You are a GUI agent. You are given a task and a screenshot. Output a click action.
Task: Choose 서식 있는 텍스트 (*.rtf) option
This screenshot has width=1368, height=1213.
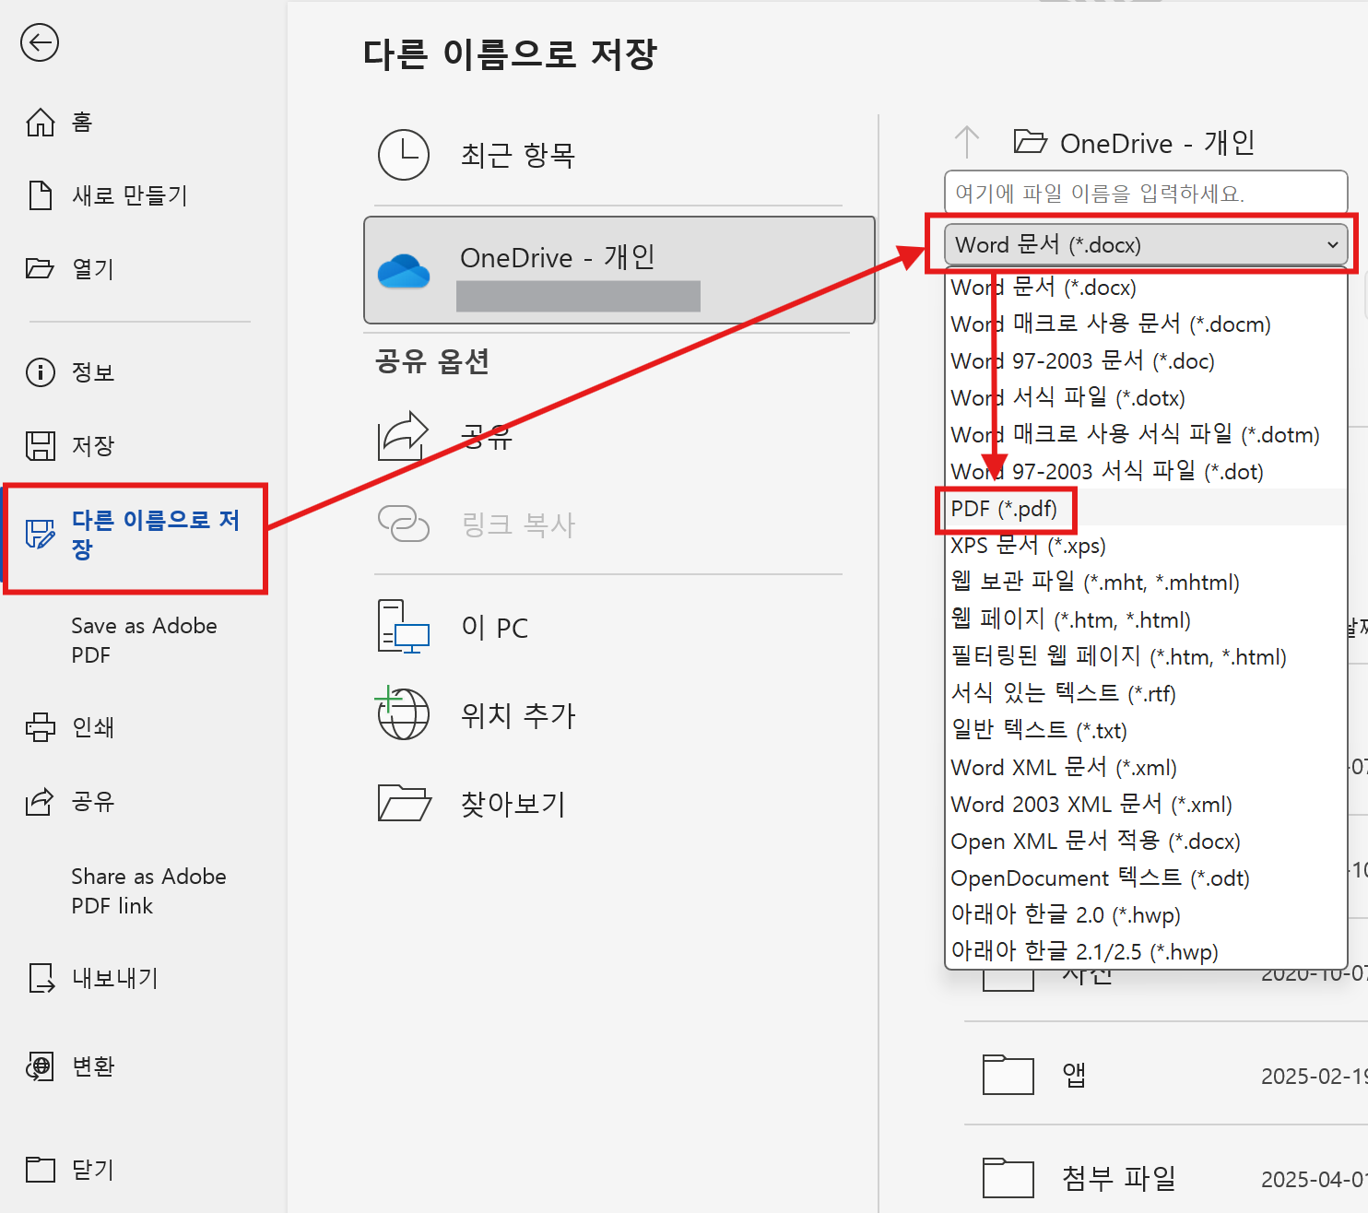pos(1146,693)
